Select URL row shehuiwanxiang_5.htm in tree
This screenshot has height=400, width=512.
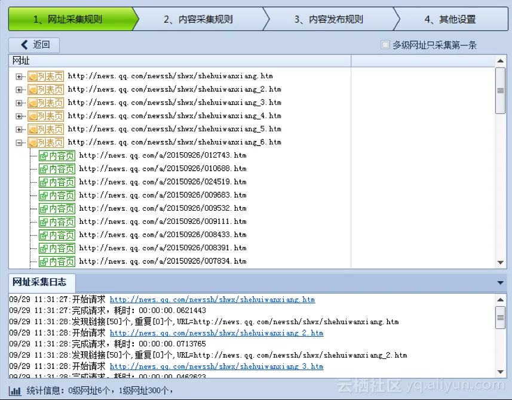tap(174, 129)
